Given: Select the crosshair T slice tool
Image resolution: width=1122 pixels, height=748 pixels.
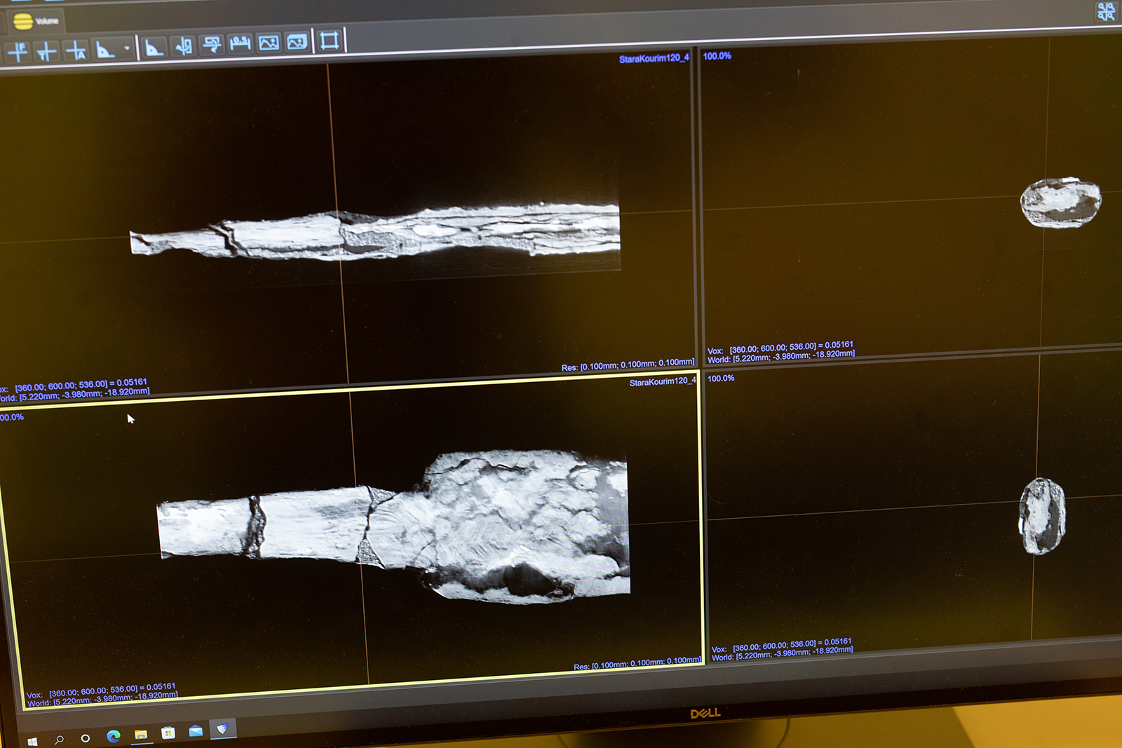Looking at the screenshot, I should (46, 51).
